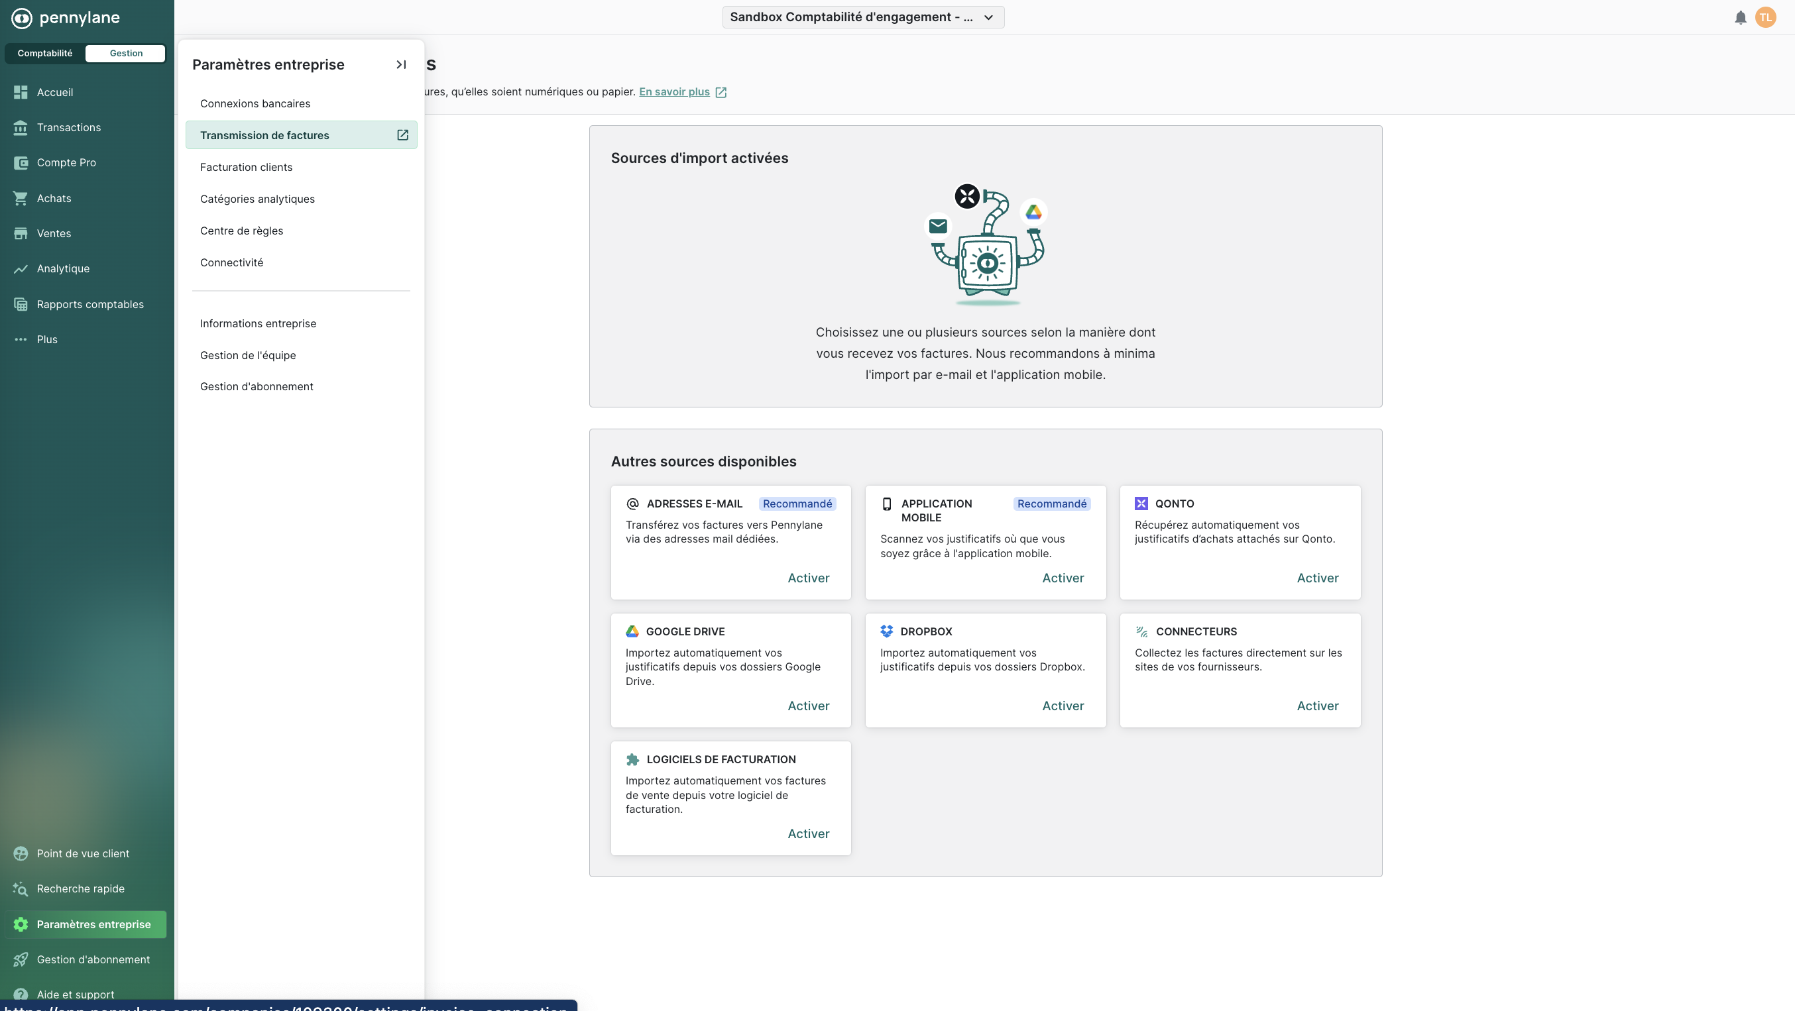Open the Sandbox company selector dropdown
Image resolution: width=1795 pixels, height=1011 pixels.
[863, 17]
